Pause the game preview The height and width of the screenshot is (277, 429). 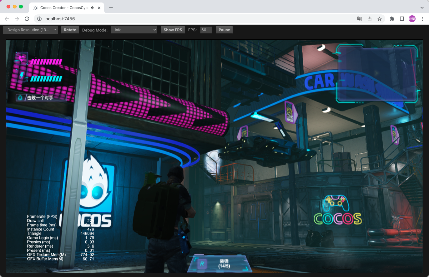pos(224,30)
